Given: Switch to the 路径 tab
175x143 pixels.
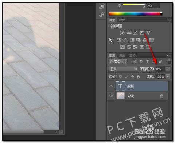Looking at the screenshot, I should coord(132,56).
